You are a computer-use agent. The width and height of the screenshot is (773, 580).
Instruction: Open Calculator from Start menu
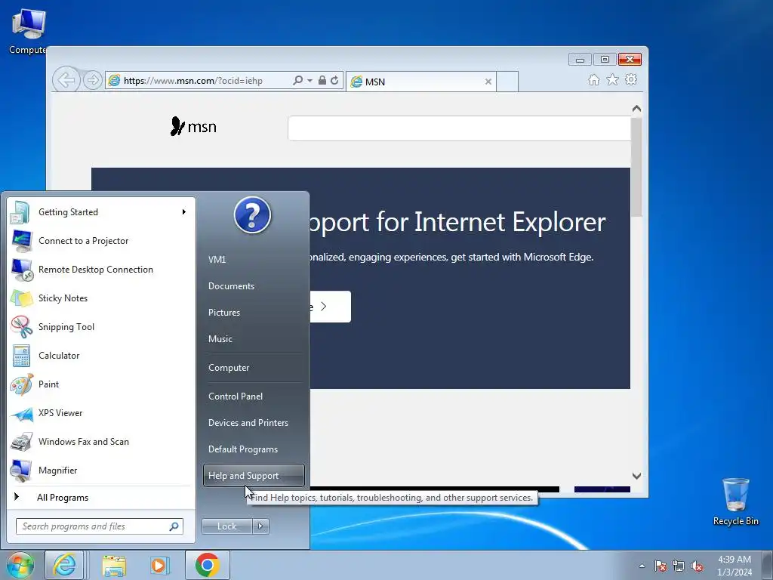(101, 356)
